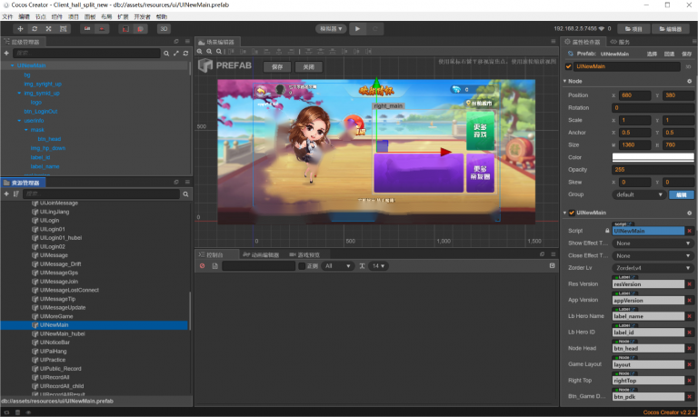Open the 编辑器 editor folder button
This screenshot has height=417, width=698.
(x=671, y=29)
